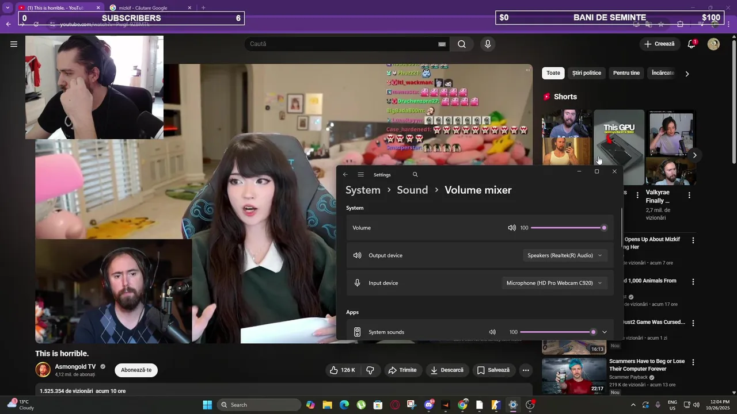This screenshot has width=737, height=414.
Task: Click the Salvează save button
Action: pos(493,370)
